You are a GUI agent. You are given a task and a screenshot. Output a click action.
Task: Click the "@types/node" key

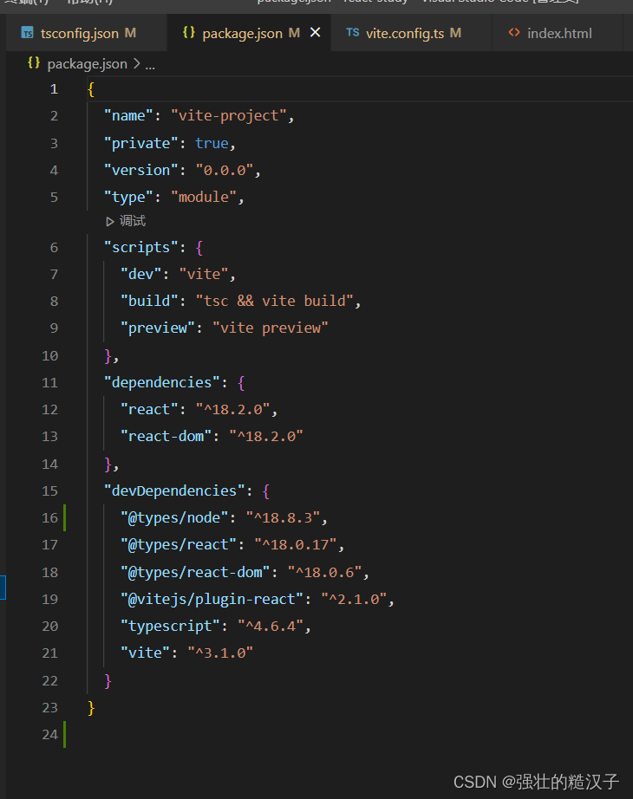tap(174, 518)
